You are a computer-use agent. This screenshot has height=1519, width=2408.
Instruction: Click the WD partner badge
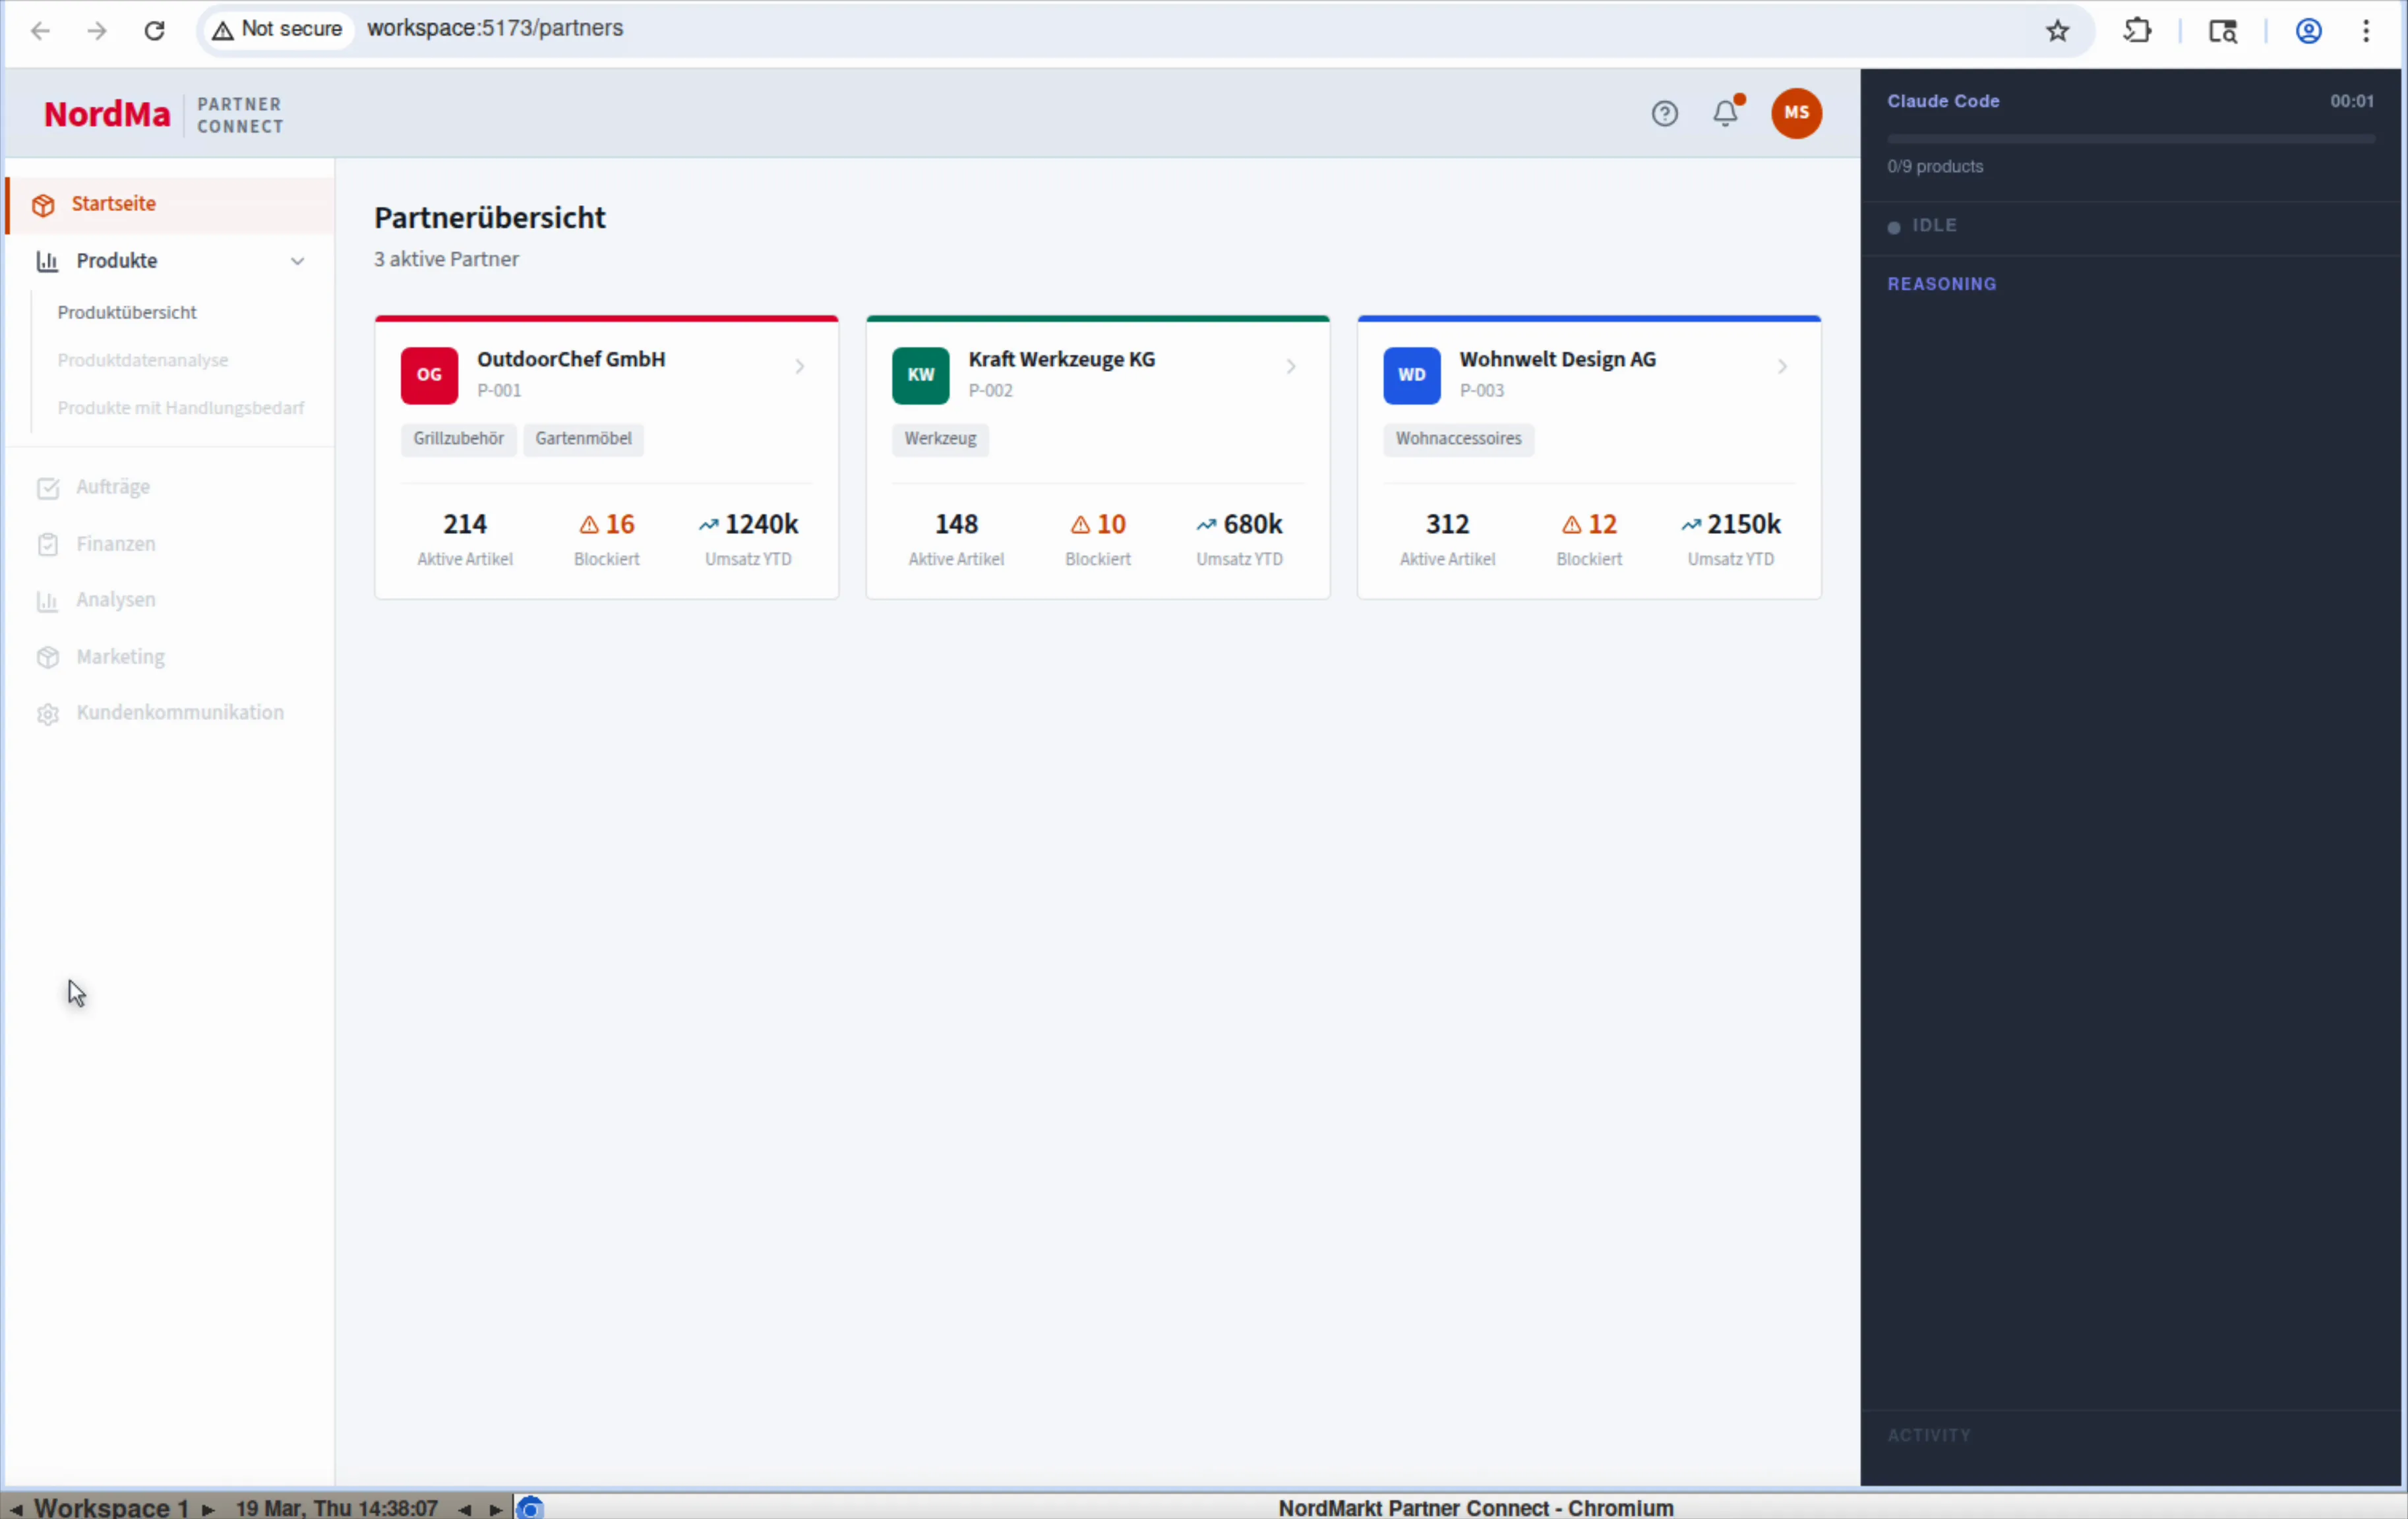[x=1411, y=375]
